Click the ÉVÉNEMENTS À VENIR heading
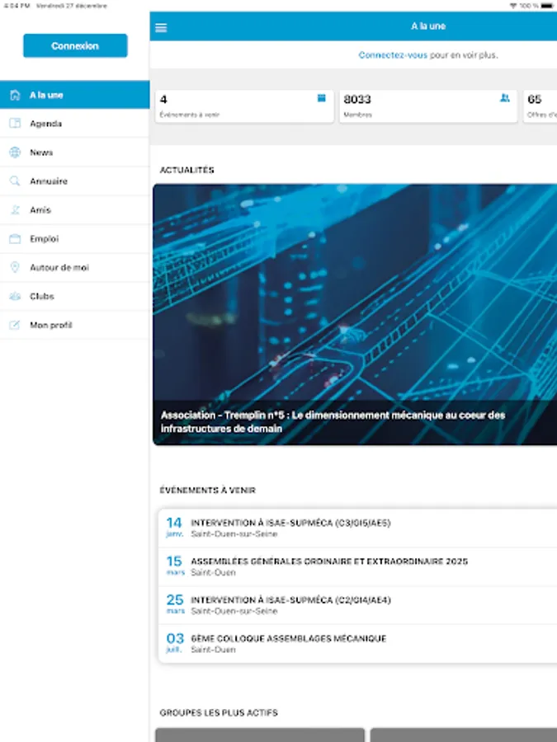 coord(207,491)
